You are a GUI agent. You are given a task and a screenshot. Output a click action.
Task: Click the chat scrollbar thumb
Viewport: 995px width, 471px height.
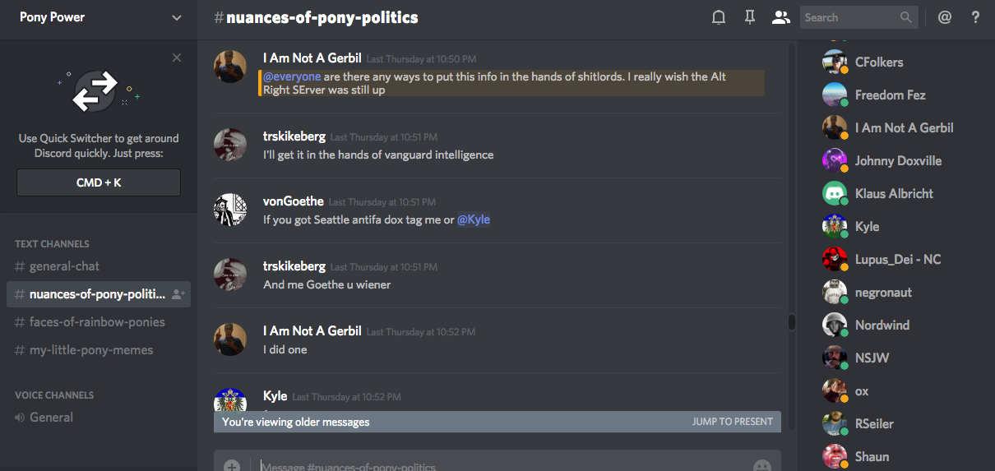pos(792,322)
